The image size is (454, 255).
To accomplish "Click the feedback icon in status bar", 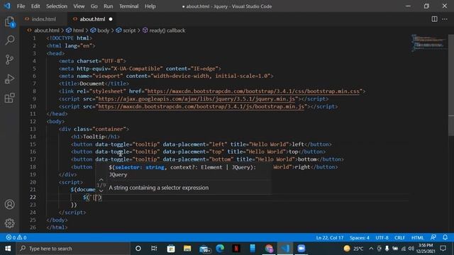I will (433, 237).
